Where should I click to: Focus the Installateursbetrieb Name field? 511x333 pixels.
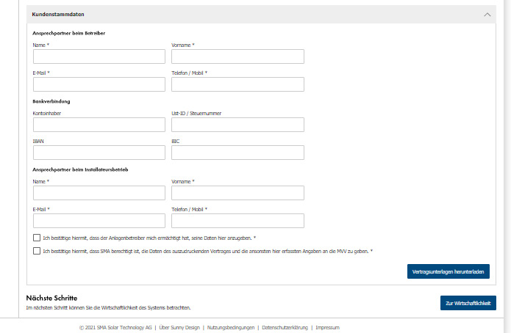[x=99, y=193]
